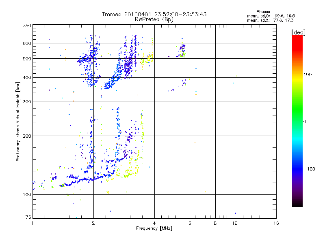
Task: Click the 'Stationary phase Virtual Height [km]' axis label
Action: pos(17,122)
